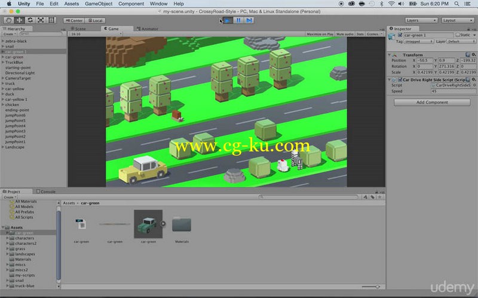478x298 pixels.
Task: Select the Rect transform tool
Action: pos(51,20)
